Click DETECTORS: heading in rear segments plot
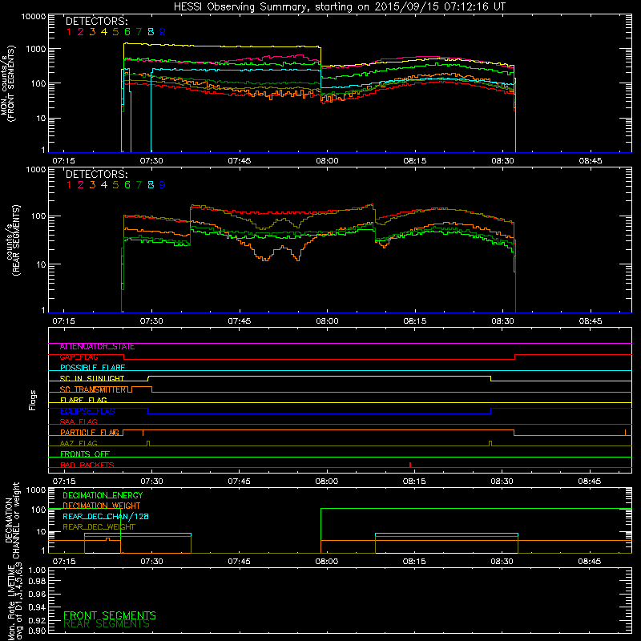Image resolution: width=641 pixels, height=641 pixels. click(97, 174)
